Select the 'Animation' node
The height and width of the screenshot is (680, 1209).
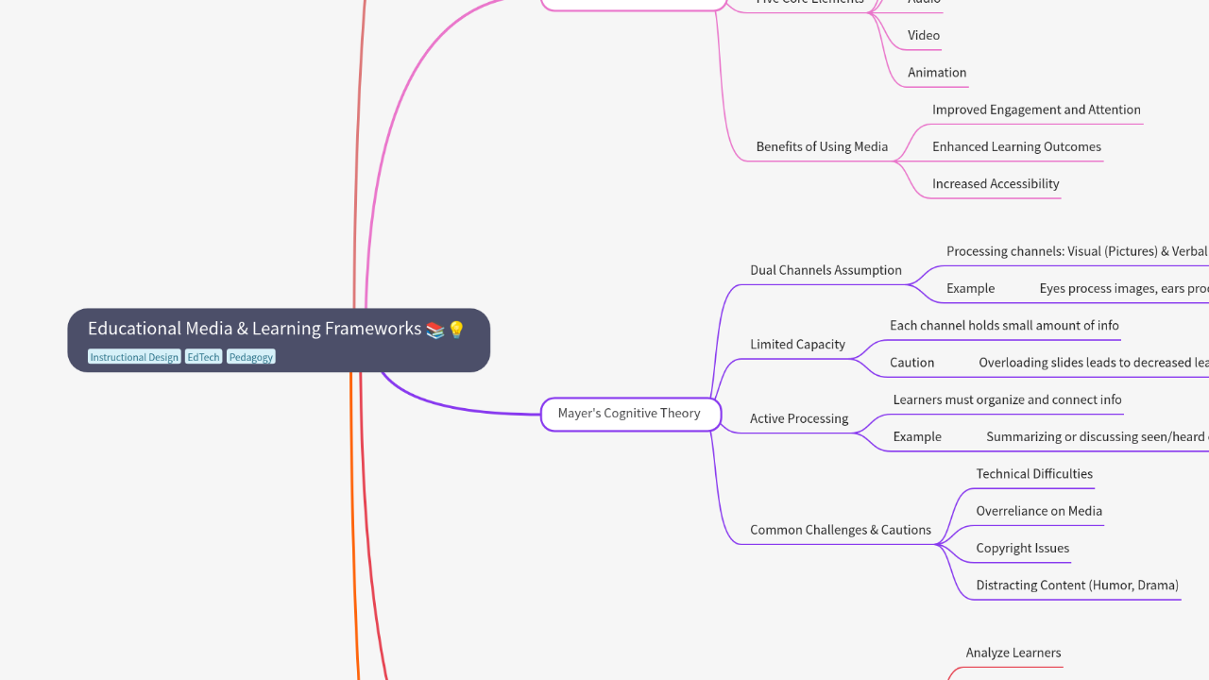(x=936, y=73)
